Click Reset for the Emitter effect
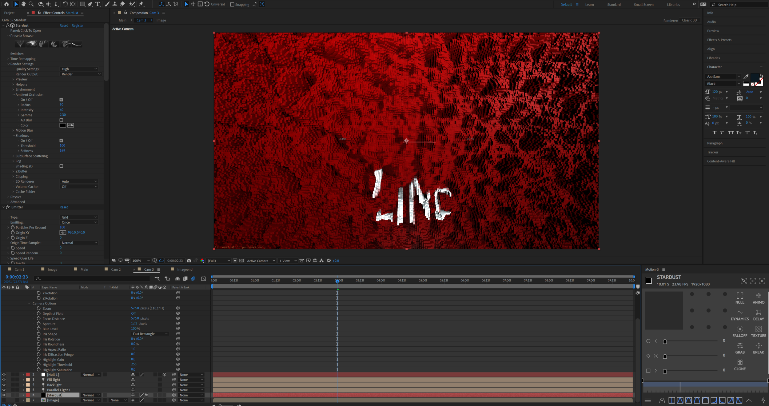Viewport: 769px width, 406px height. coord(64,207)
